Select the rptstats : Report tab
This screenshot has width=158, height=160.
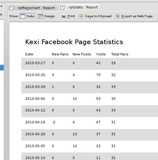(x=79, y=7)
